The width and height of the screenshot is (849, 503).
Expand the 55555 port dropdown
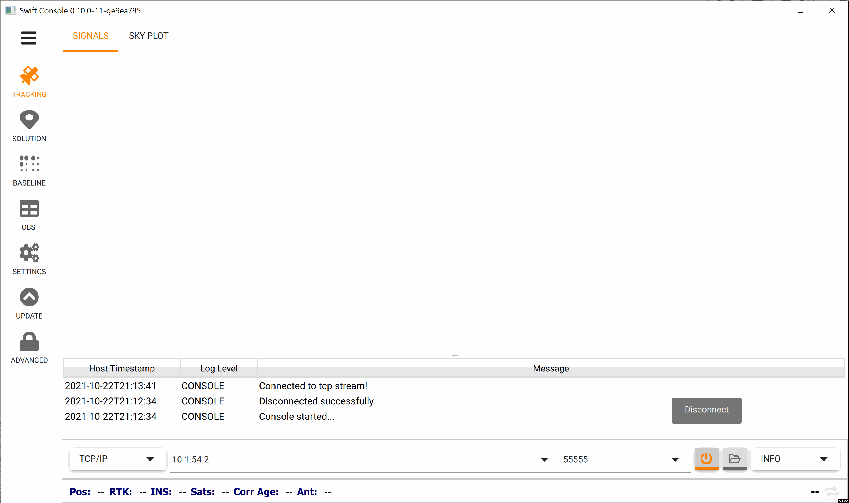point(675,459)
